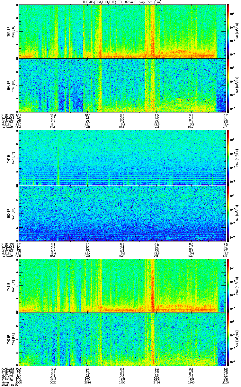The width and height of the screenshot is (241, 387).
Task: Select the THD B-perpendicular spectrogram panel
Action: (x=122, y=157)
